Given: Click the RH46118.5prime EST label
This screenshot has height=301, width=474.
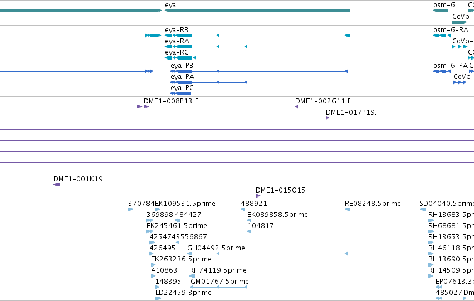Looking at the screenshot, I should (x=451, y=248).
